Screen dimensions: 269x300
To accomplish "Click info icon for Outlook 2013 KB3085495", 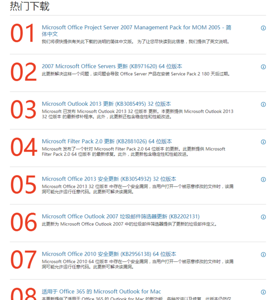I will (263, 104).
